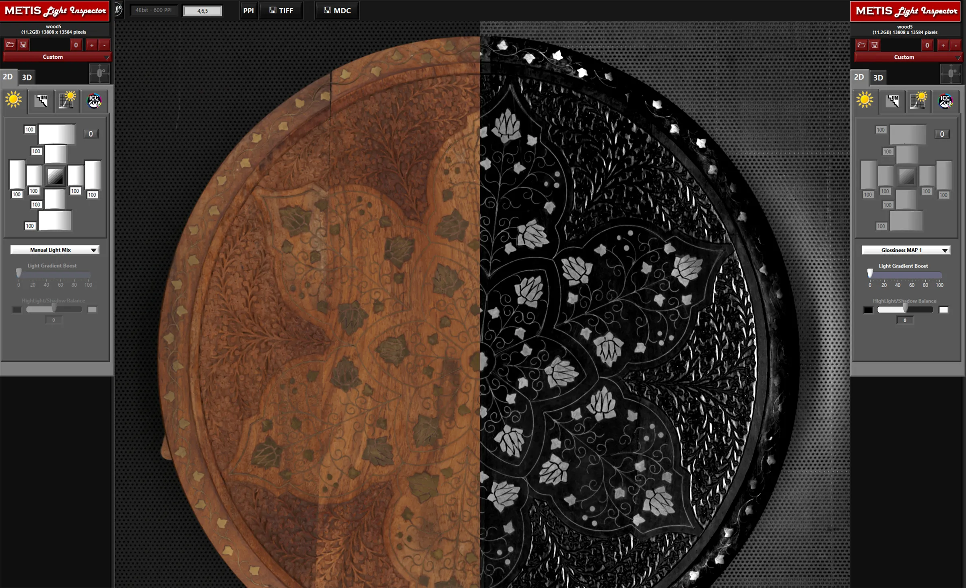Click the 0 value box beside top light tile, left panel
Image resolution: width=966 pixels, height=588 pixels.
tap(91, 134)
